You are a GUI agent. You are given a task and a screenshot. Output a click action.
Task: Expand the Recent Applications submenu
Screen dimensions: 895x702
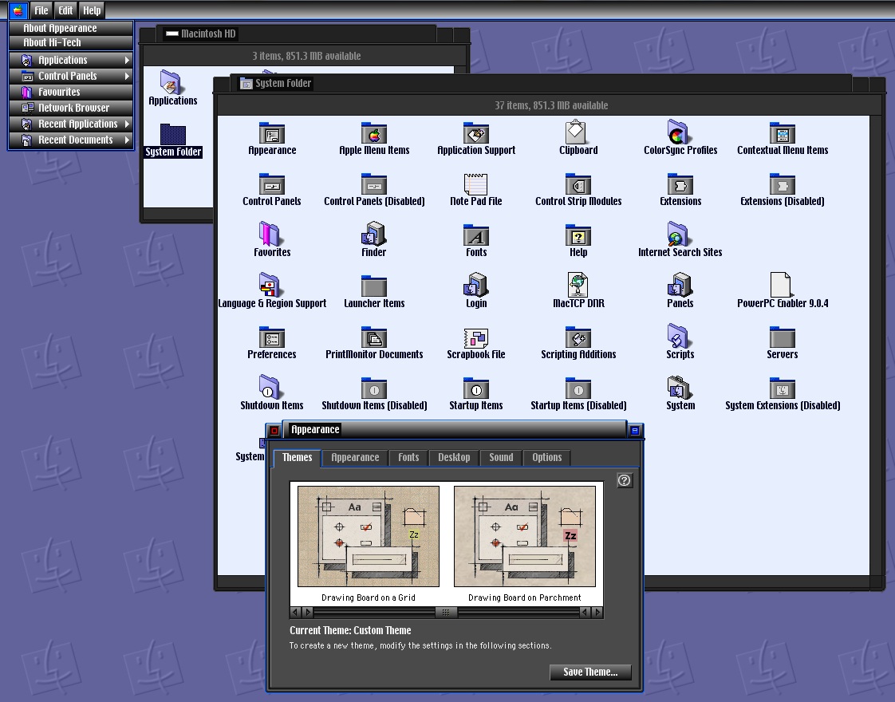point(71,124)
